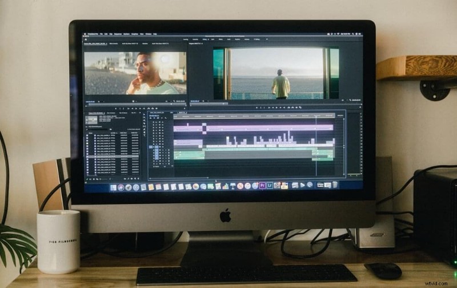Open Project panel tabs overflow chevron
Image resolution: width=457 pixels, height=288 pixels.
point(140,113)
